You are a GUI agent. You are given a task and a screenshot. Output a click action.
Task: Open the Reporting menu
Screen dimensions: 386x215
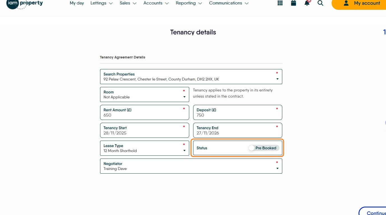(189, 3)
